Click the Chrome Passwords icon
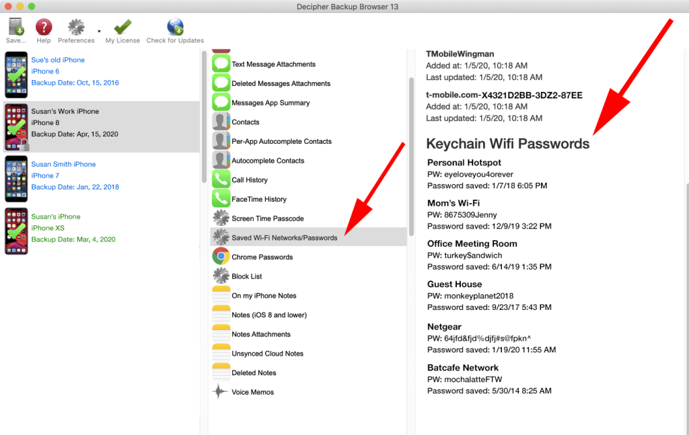This screenshot has height=435, width=689. coord(221,258)
